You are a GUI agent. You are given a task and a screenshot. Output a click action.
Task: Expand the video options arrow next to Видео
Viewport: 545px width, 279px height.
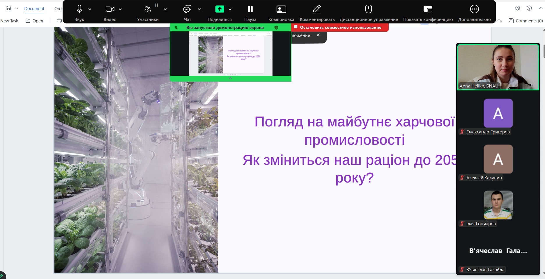(x=120, y=9)
